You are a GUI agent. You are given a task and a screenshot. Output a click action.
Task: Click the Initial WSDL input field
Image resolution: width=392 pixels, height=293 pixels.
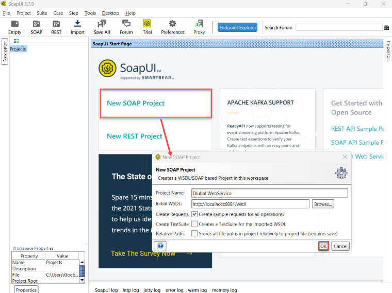(250, 204)
